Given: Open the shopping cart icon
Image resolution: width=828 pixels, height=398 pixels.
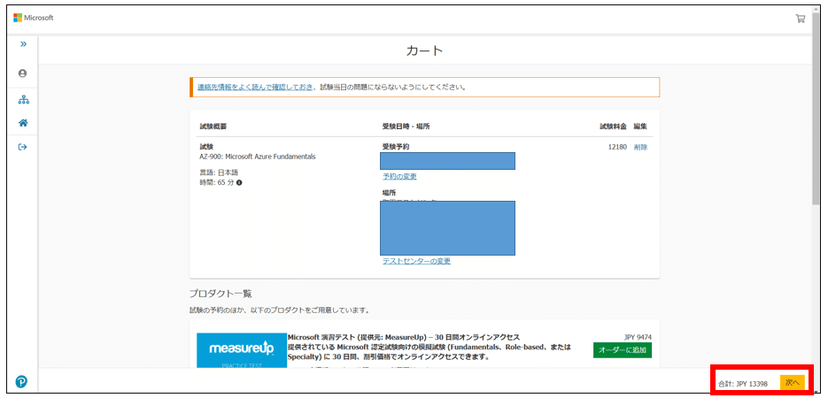Looking at the screenshot, I should 801,19.
